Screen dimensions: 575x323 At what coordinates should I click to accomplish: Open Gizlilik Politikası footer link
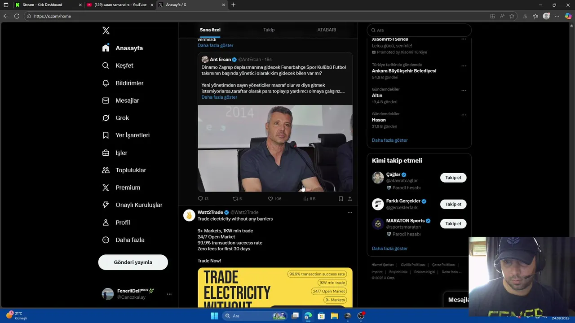pyautogui.click(x=413, y=265)
